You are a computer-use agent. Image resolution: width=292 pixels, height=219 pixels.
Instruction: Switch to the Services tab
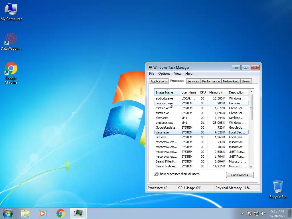pyautogui.click(x=193, y=81)
